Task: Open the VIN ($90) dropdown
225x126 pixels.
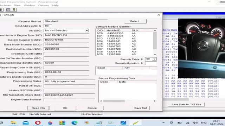Action: coord(87,30)
